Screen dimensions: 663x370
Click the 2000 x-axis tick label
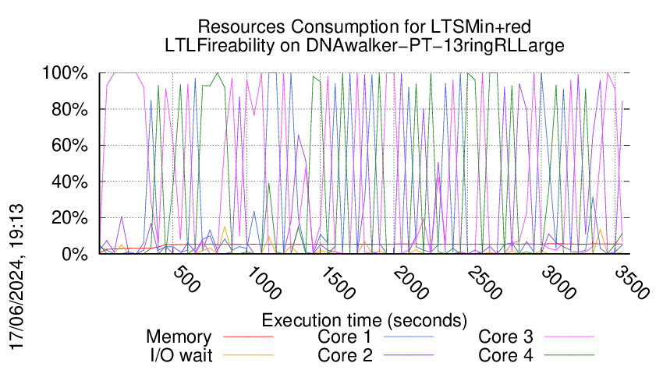(411, 283)
